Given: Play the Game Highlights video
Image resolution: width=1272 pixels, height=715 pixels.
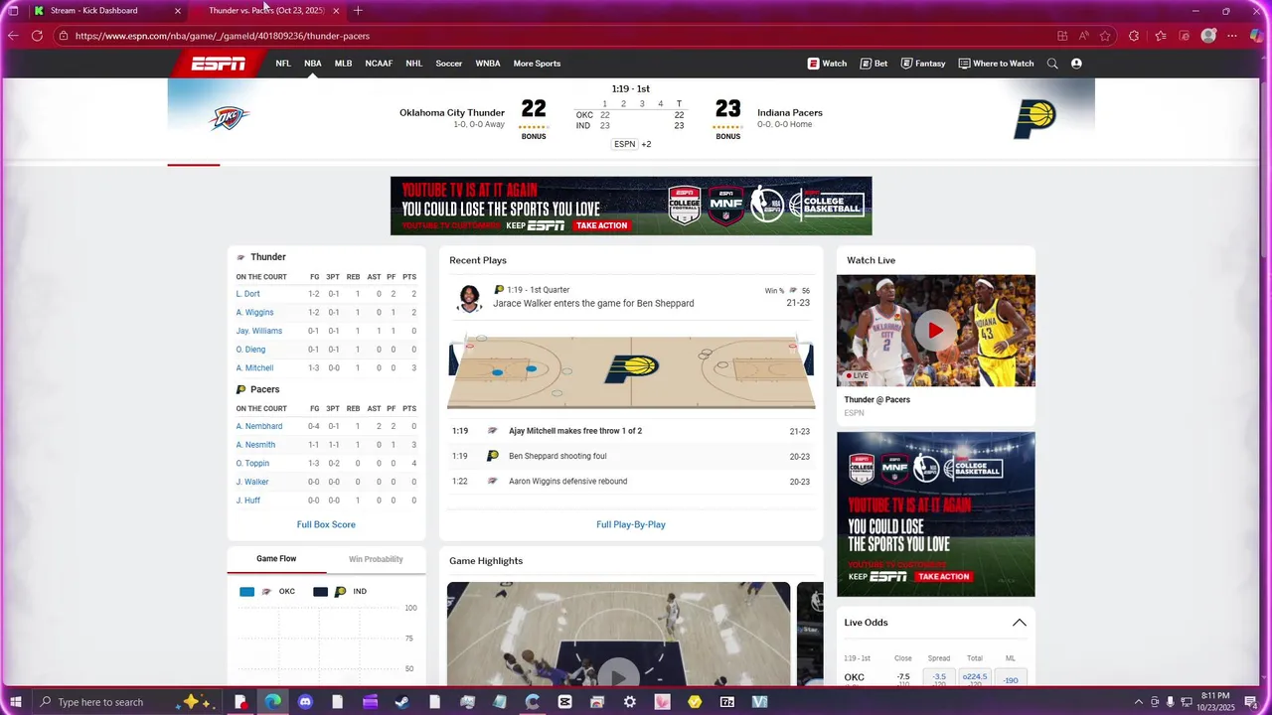Looking at the screenshot, I should click(618, 677).
